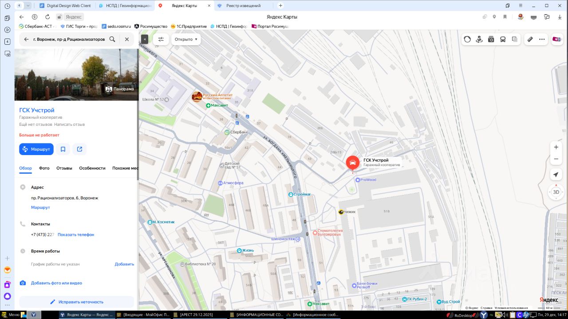Open the browser downloads arrow icon
Viewport: 568px width, 319px height.
pos(560,17)
